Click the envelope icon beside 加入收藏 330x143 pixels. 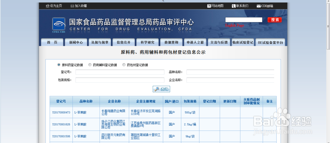coord(72,6)
